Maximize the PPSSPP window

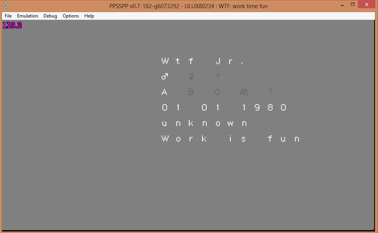pyautogui.click(x=353, y=5)
